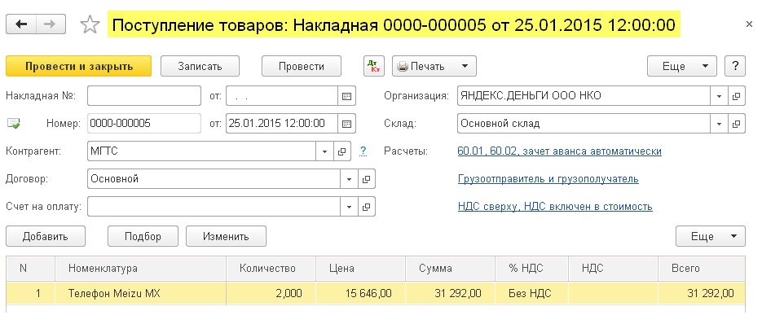Focus the Накладная № input field
The width and height of the screenshot is (784, 324).
[144, 96]
